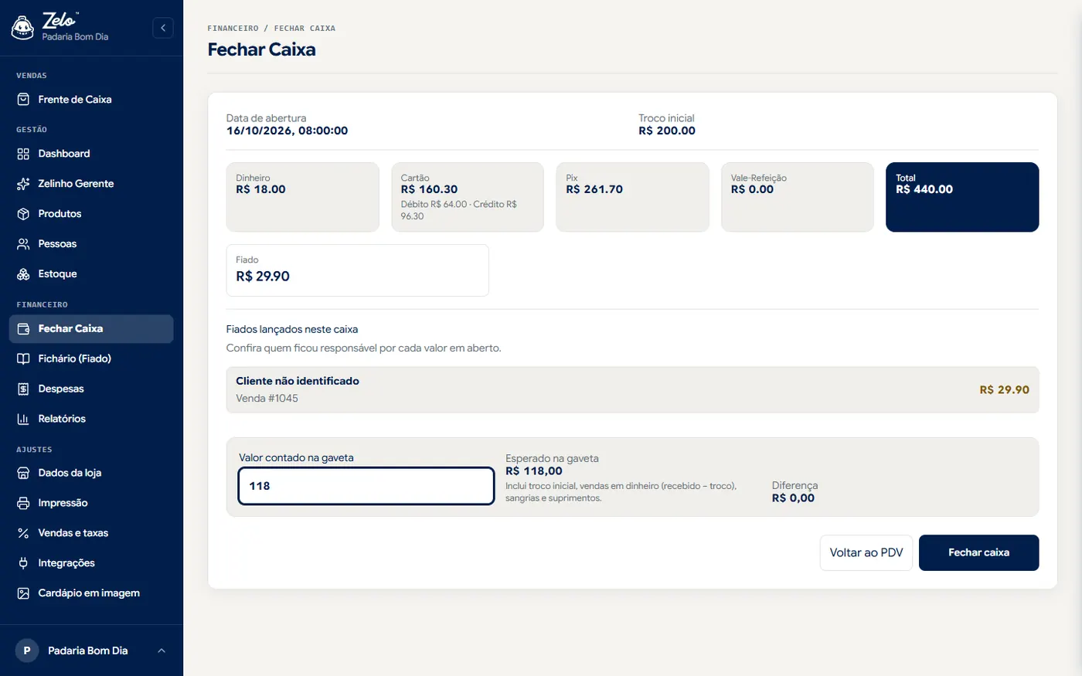Click the Integrações plug icon
Viewport: 1082px width, 676px height.
click(23, 564)
